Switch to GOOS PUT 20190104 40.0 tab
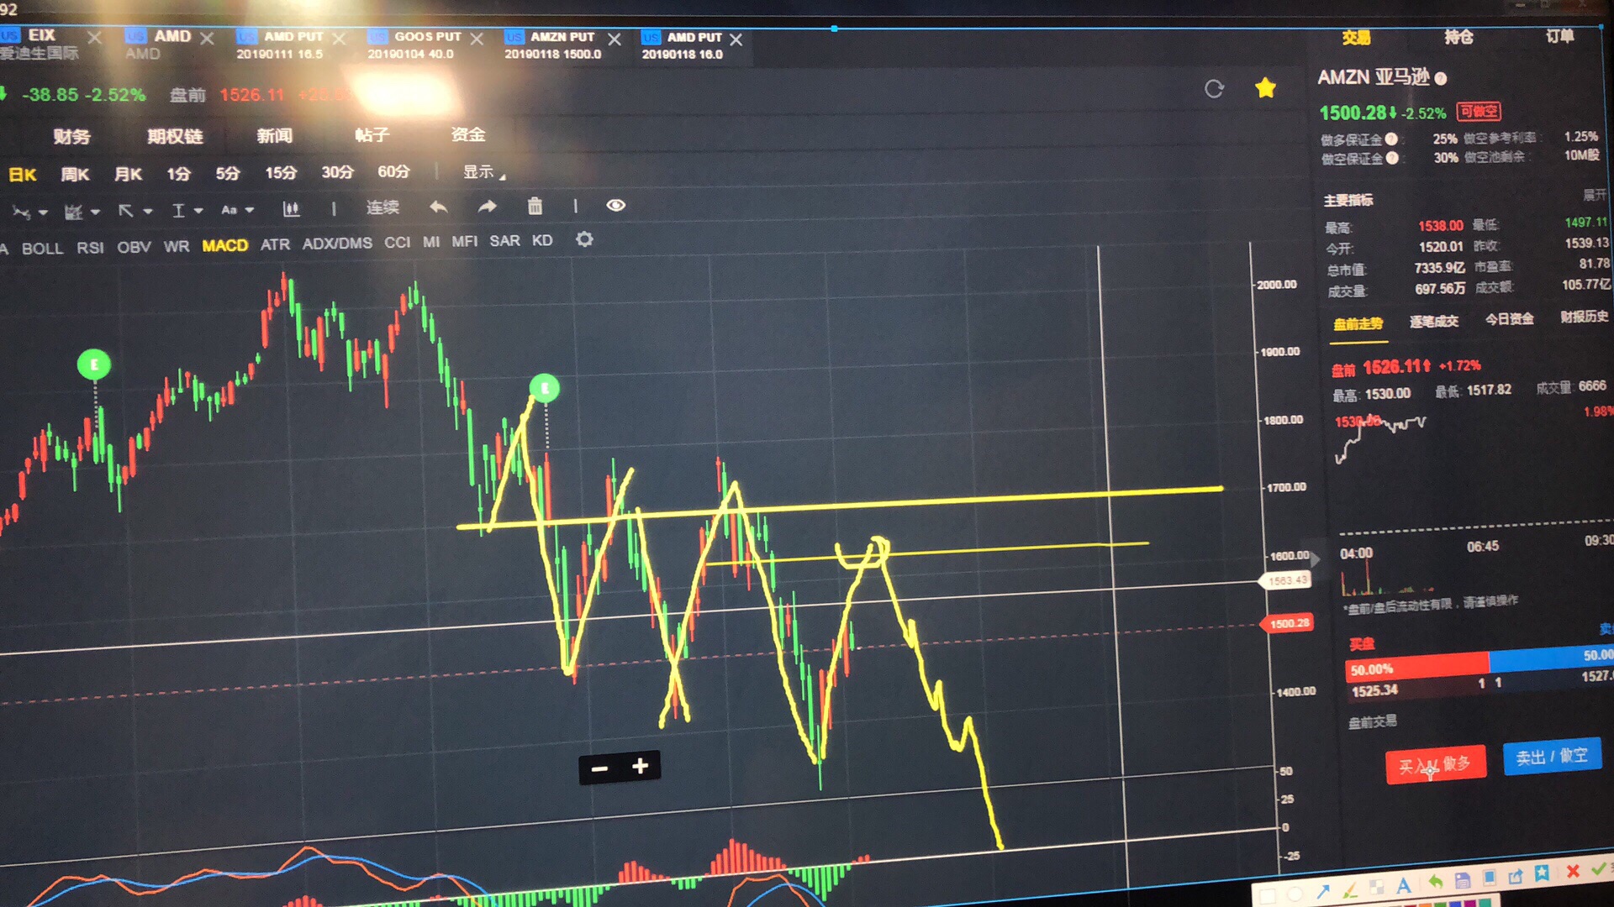Screen dimensions: 1614x907 (x=416, y=45)
